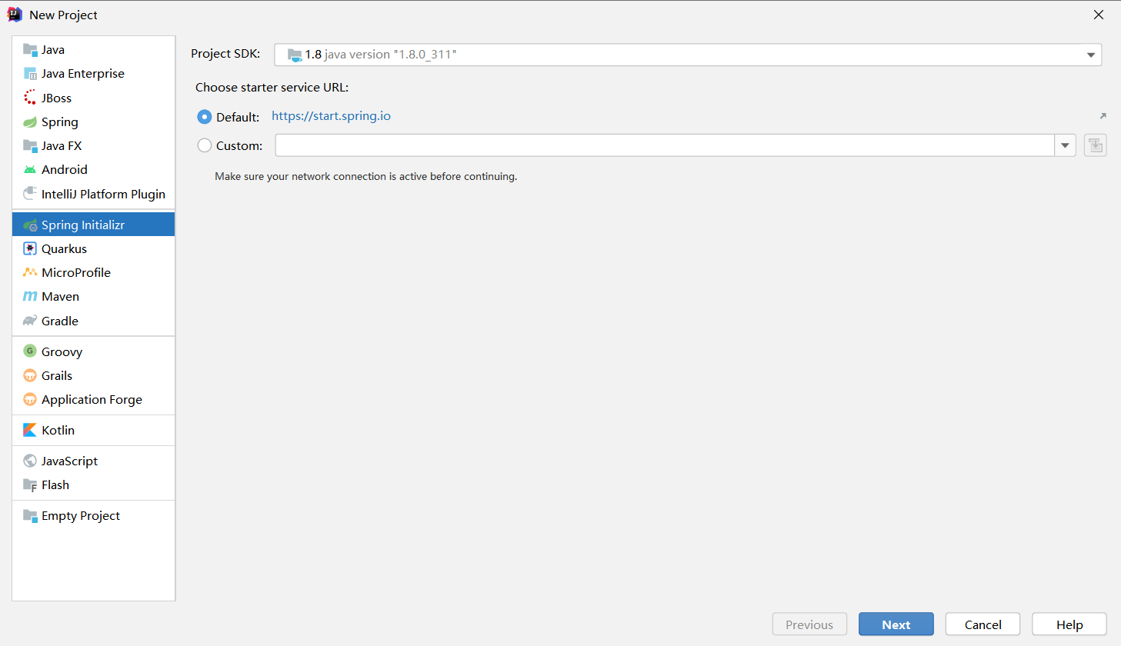Click the Flash folder icon
Viewport: 1121px width, 646px height.
[30, 485]
